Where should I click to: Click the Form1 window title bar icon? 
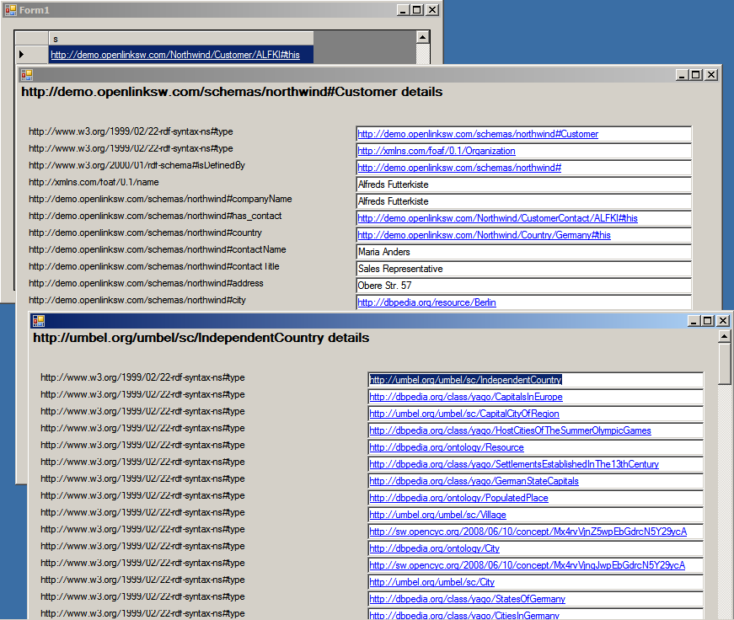[10, 9]
